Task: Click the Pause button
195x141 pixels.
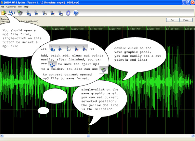Action: [186, 20]
